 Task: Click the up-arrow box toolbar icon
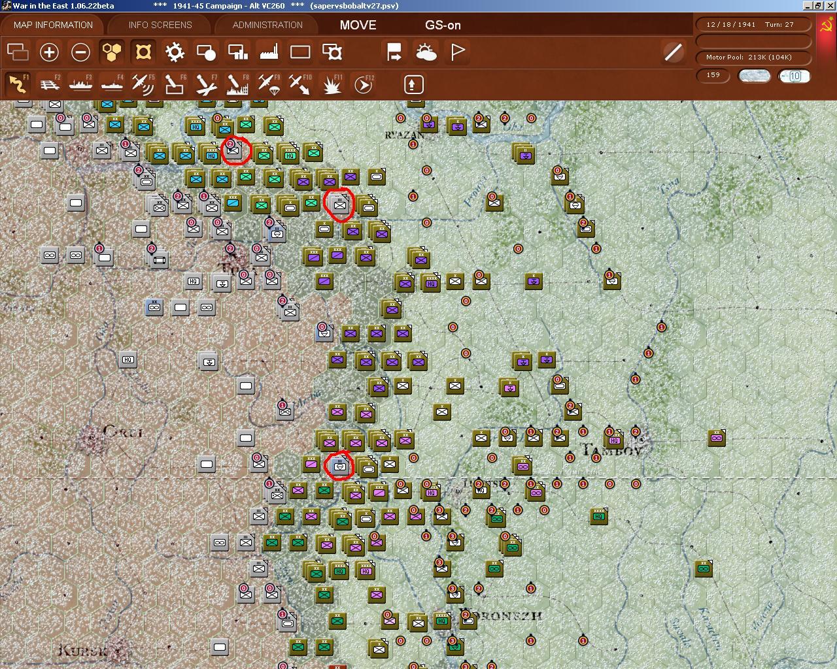pos(413,84)
